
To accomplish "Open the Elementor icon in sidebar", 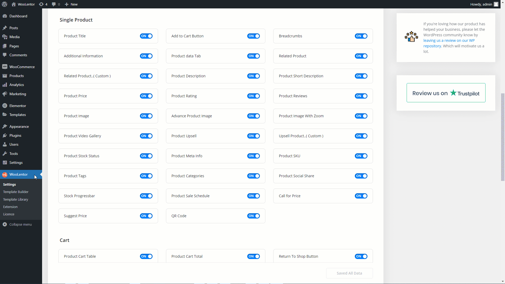I will [5, 105].
